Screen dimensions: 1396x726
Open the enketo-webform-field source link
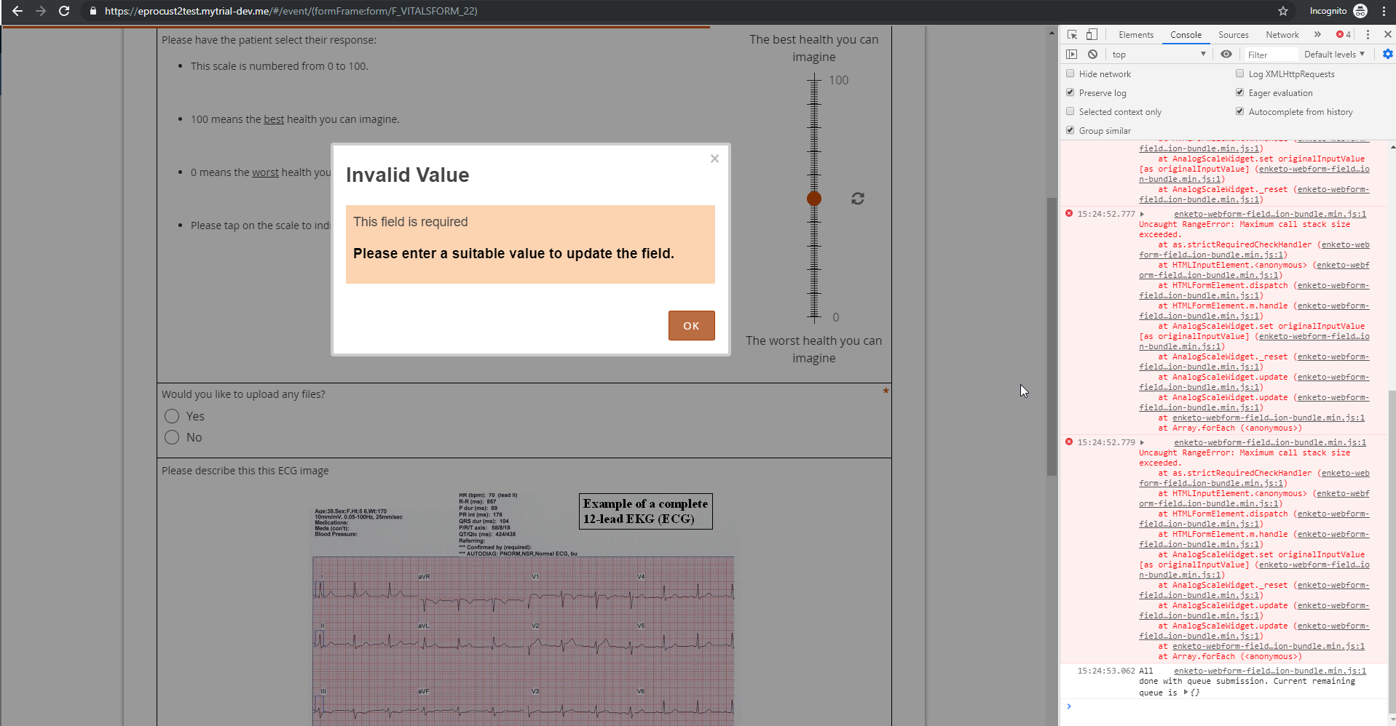click(x=1269, y=214)
